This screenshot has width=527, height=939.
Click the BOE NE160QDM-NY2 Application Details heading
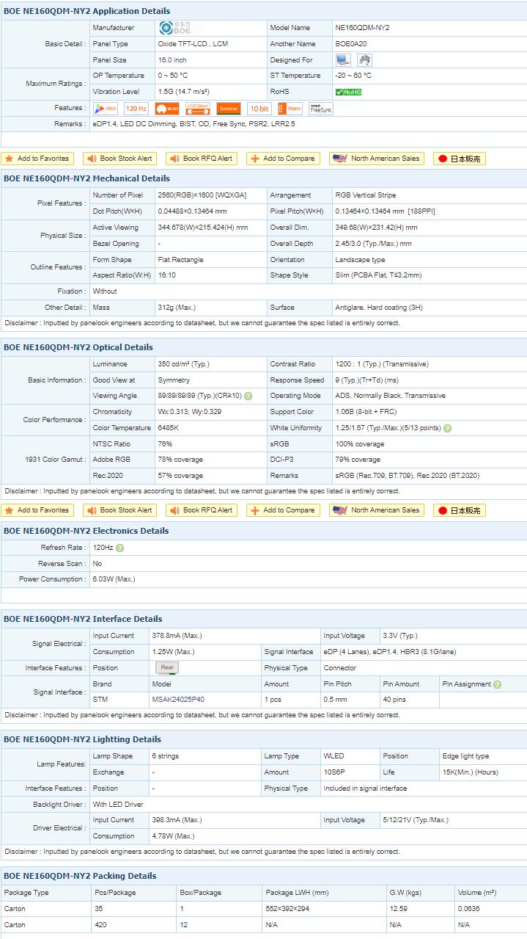click(87, 11)
